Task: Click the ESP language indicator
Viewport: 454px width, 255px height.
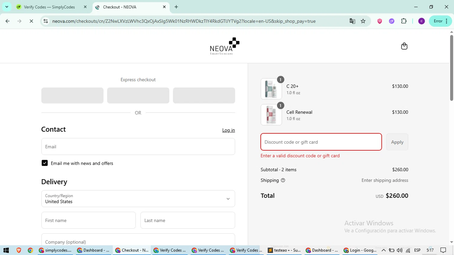Action: coord(417,250)
